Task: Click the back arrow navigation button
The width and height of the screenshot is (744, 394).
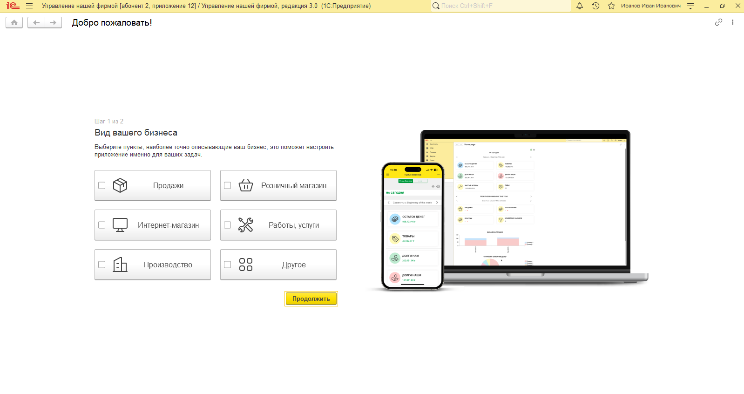Action: coord(36,22)
